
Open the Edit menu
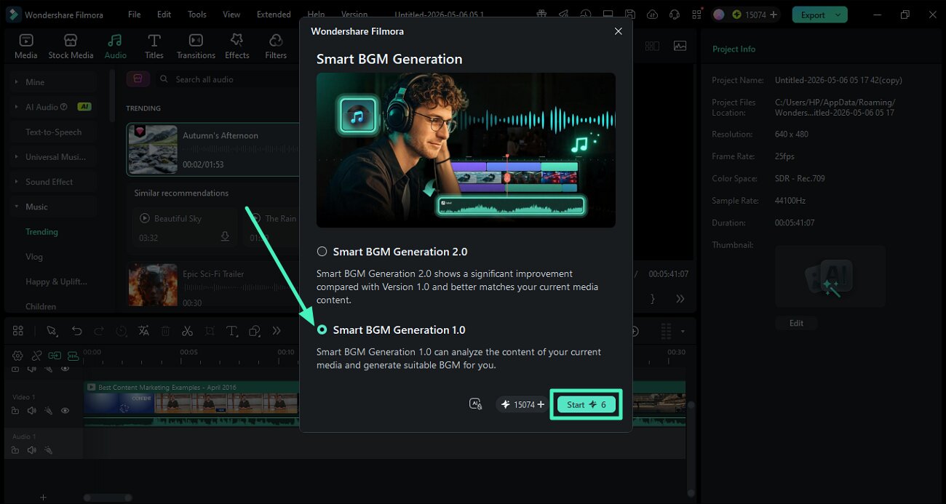(x=164, y=15)
